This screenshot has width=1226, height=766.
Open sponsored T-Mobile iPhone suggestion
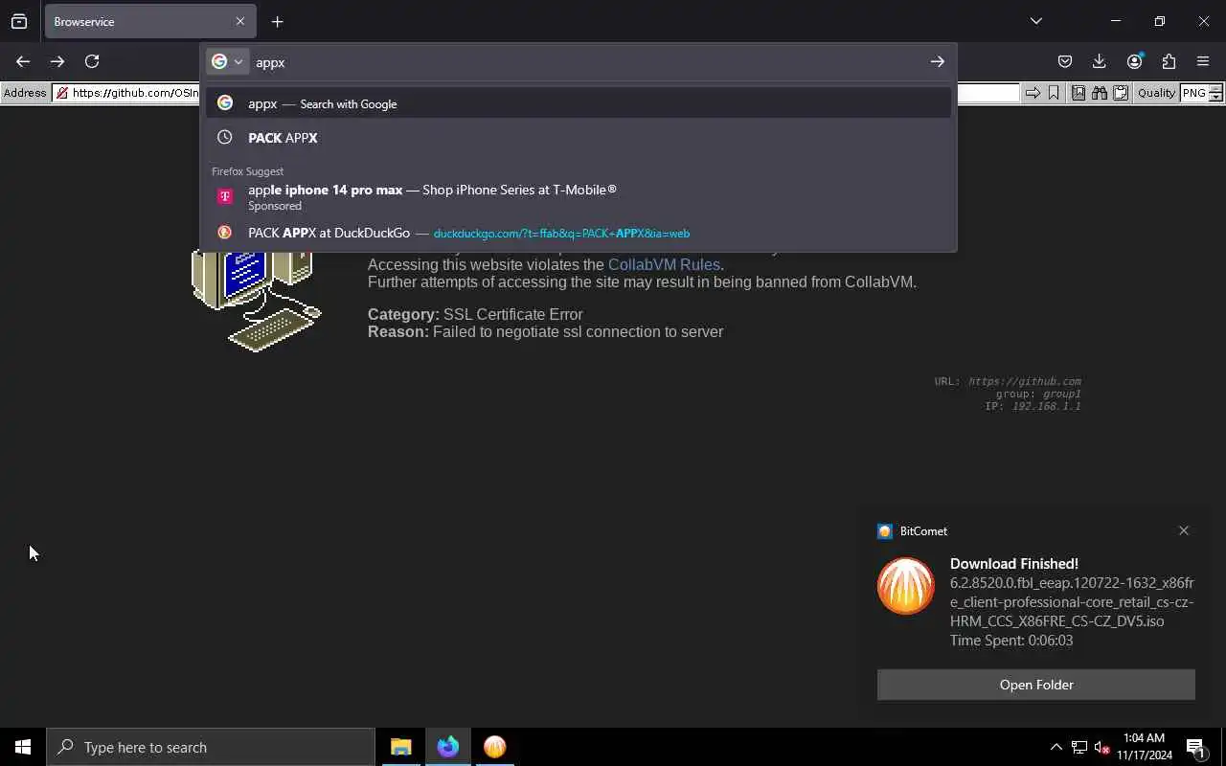(579, 196)
